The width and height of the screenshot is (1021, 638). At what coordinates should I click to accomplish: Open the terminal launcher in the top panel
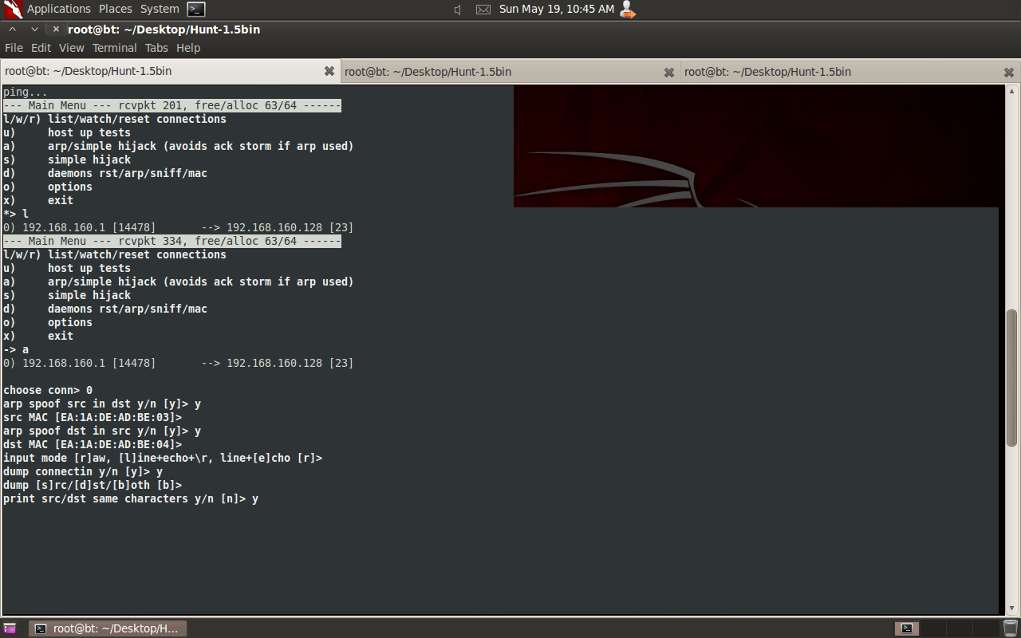[x=195, y=10]
